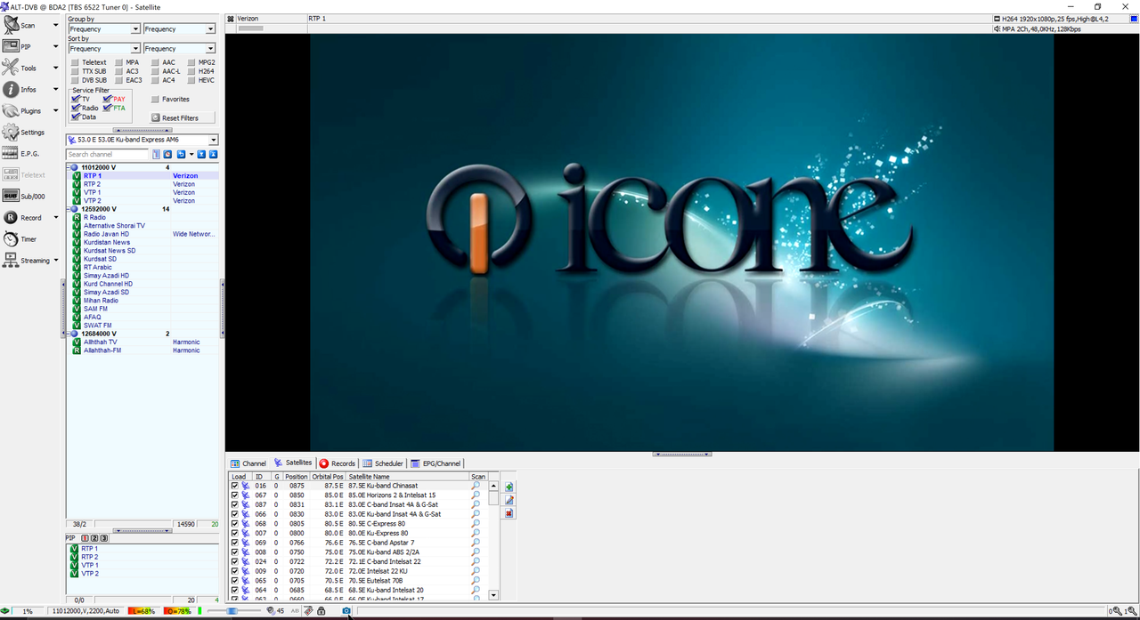This screenshot has width=1140, height=620.
Task: Click the undo arrow icon beside channel search
Action: pyautogui.click(x=181, y=154)
